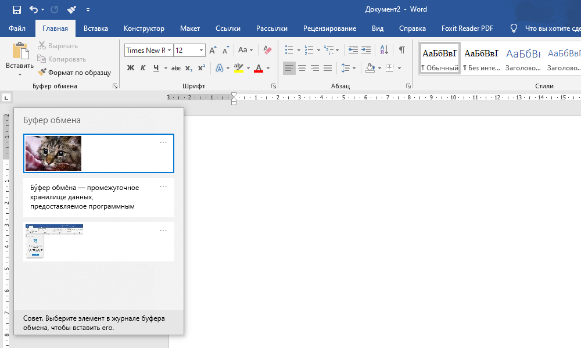The image size is (581, 348).
Task: Click the Increase Font Size icon
Action: pos(213,51)
